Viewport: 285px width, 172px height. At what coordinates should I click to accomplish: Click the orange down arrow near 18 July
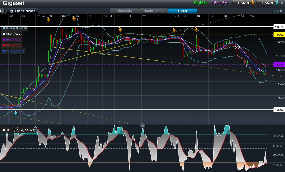pyautogui.click(x=196, y=29)
